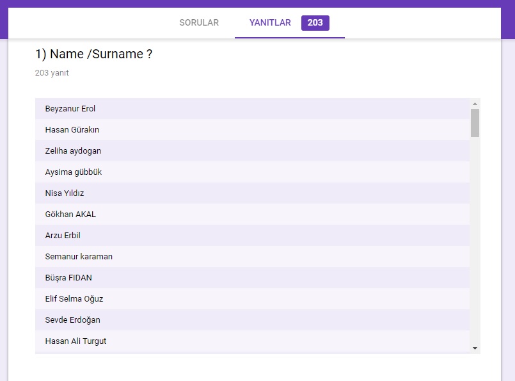Click the scroll up arrow in list

click(475, 104)
